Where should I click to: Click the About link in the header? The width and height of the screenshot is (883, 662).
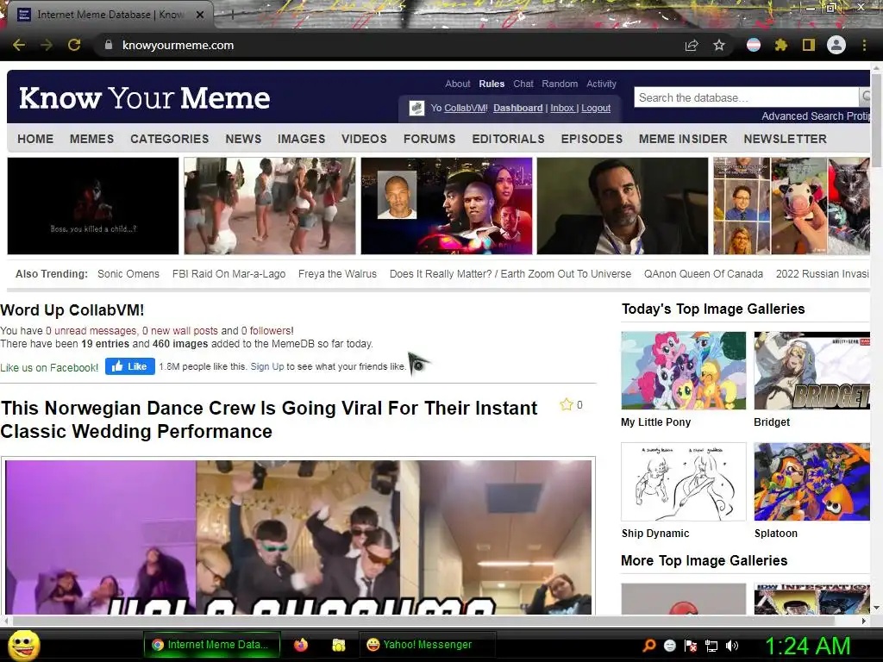point(457,84)
